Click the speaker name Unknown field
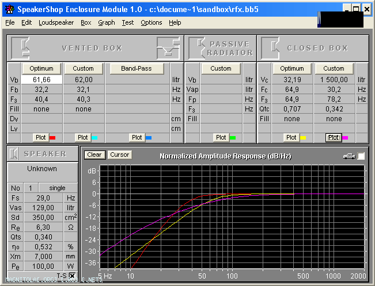This screenshot has height=286, width=375. 42,172
